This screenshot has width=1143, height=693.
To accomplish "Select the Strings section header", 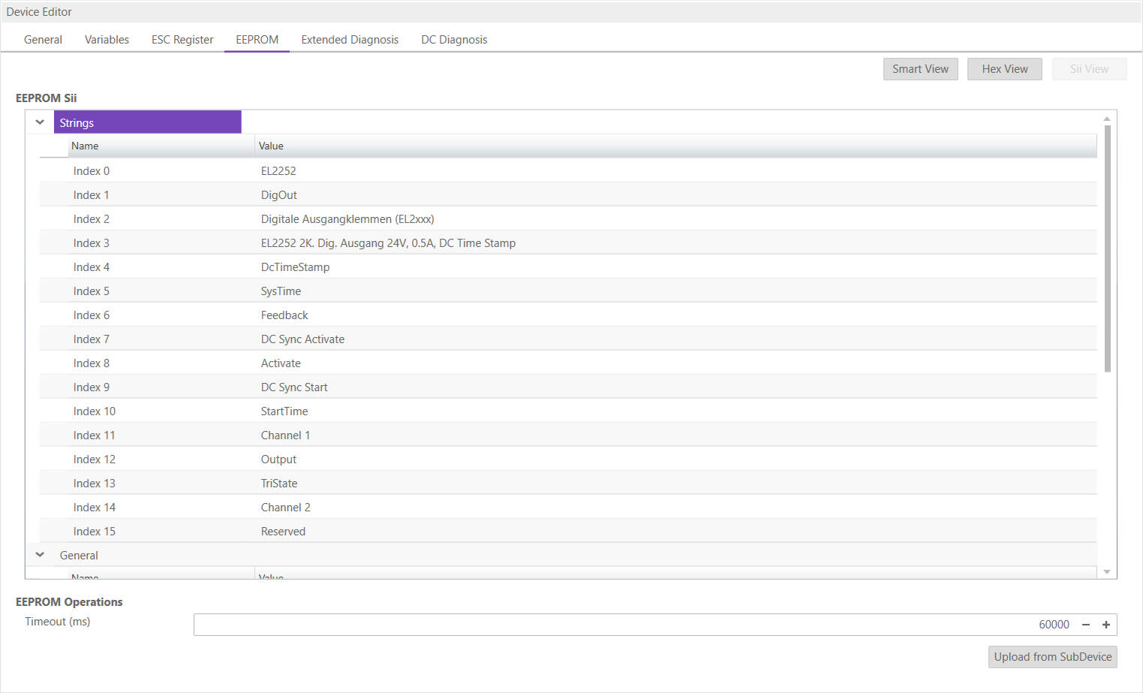I will [x=147, y=122].
